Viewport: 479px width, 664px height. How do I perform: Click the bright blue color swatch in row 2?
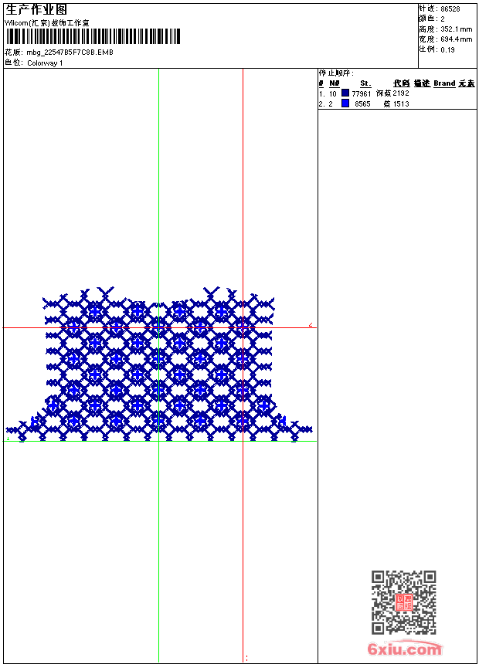(345, 103)
